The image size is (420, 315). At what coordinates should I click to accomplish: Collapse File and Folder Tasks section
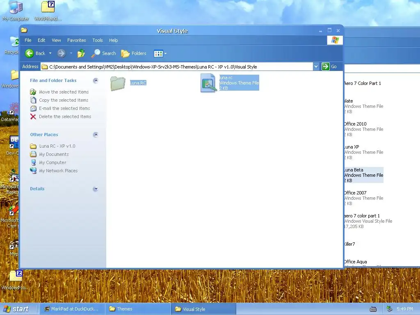[x=95, y=80]
